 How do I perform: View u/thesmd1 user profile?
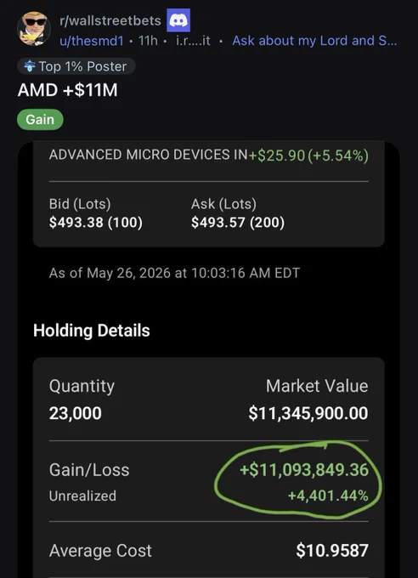click(92, 41)
